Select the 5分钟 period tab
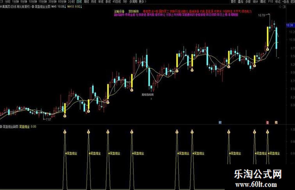 click(x=24, y=2)
